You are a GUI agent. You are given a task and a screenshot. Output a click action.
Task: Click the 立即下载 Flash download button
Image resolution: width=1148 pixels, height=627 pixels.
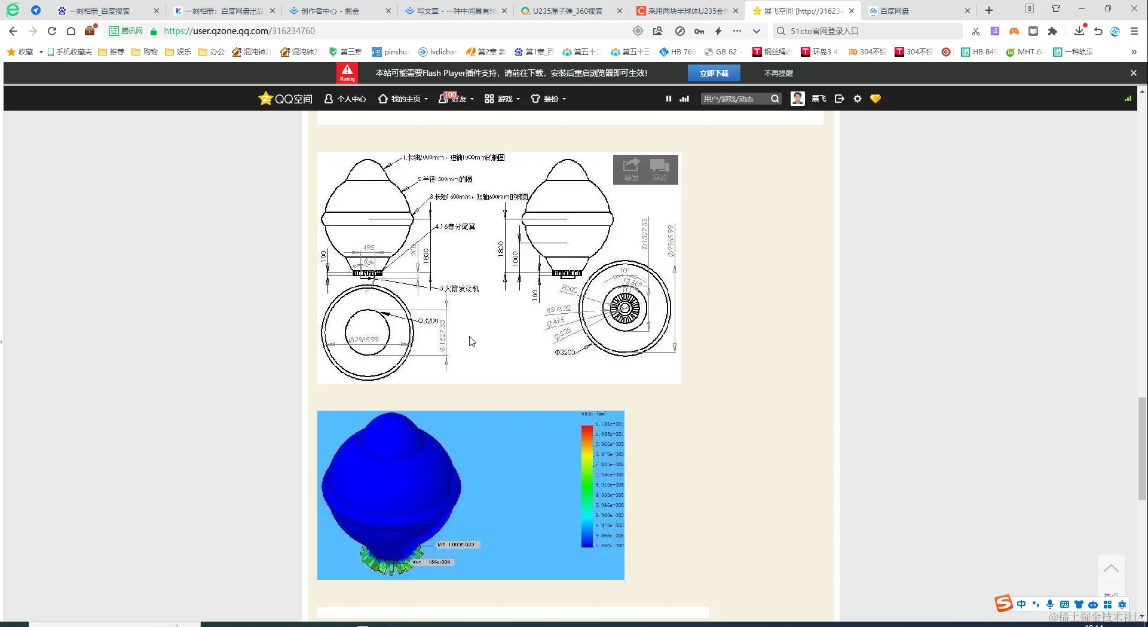714,73
